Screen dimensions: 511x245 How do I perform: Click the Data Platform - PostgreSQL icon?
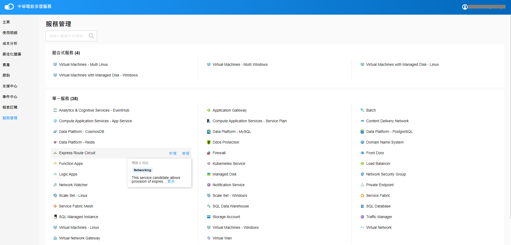362,132
